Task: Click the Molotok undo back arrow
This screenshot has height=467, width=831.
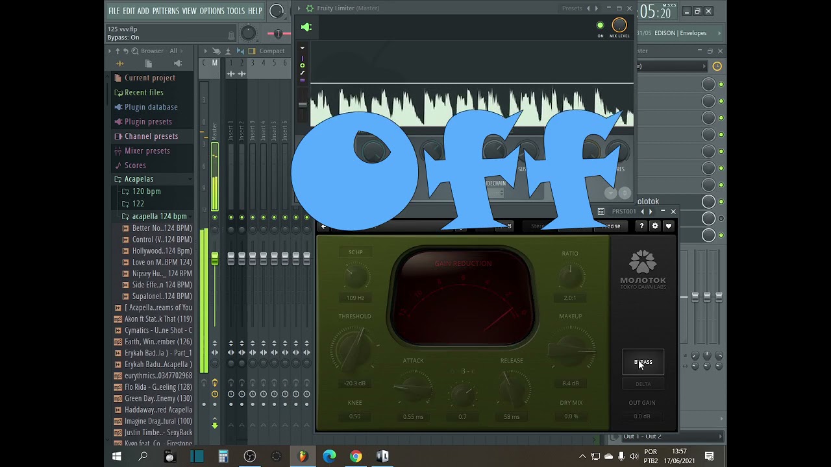Action: pyautogui.click(x=324, y=226)
